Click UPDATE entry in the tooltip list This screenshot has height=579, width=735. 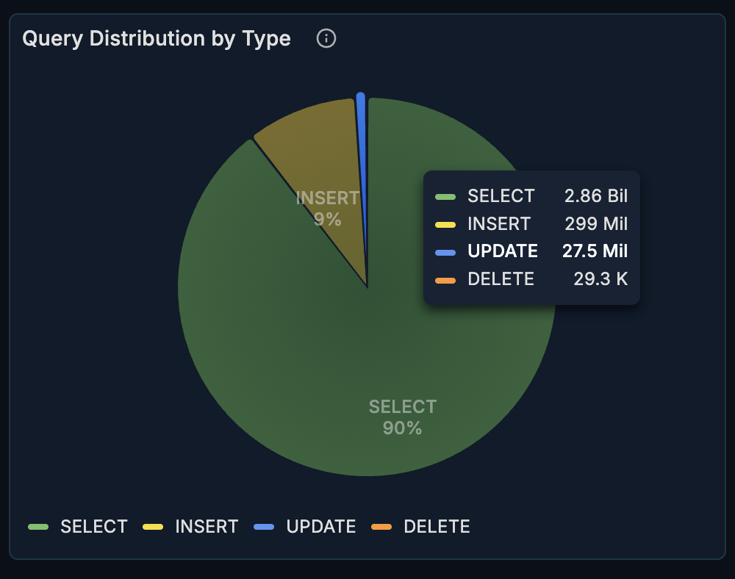tap(502, 251)
